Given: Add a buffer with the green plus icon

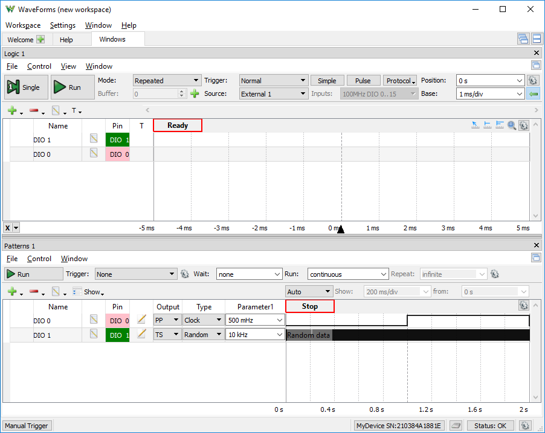Looking at the screenshot, I should click(195, 93).
